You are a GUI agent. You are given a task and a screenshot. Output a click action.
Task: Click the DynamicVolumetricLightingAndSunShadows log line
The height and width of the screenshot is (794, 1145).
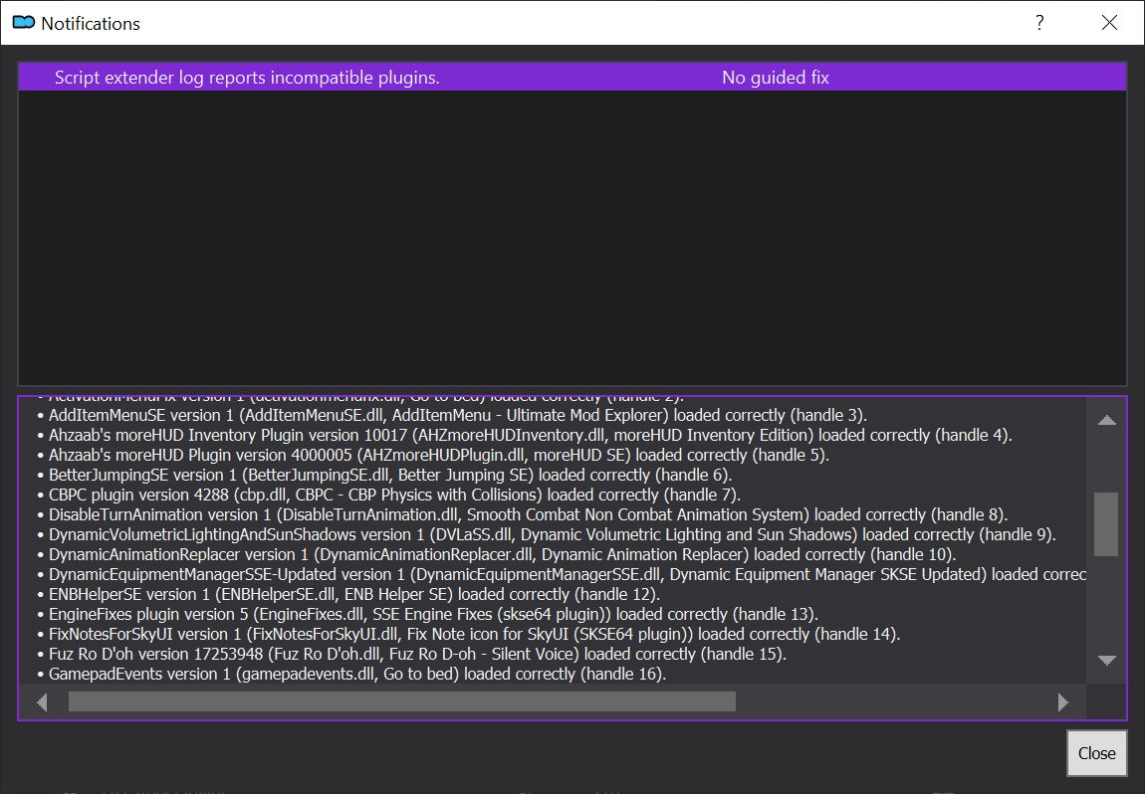point(547,535)
